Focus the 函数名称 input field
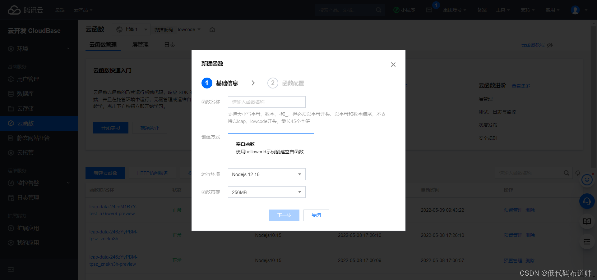Image resolution: width=597 pixels, height=280 pixels. (x=267, y=102)
